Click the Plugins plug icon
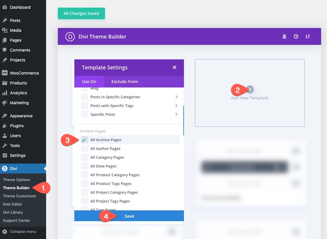The height and width of the screenshot is (239, 327). (x=4, y=126)
